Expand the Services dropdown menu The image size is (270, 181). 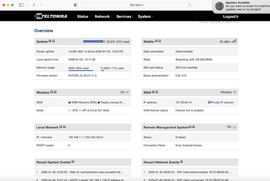[125, 17]
